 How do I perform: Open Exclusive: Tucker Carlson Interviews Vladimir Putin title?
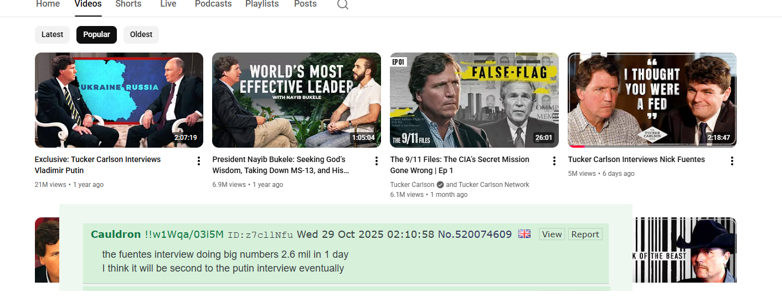(97, 165)
